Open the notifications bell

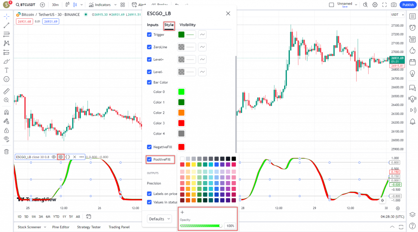click(x=412, y=122)
